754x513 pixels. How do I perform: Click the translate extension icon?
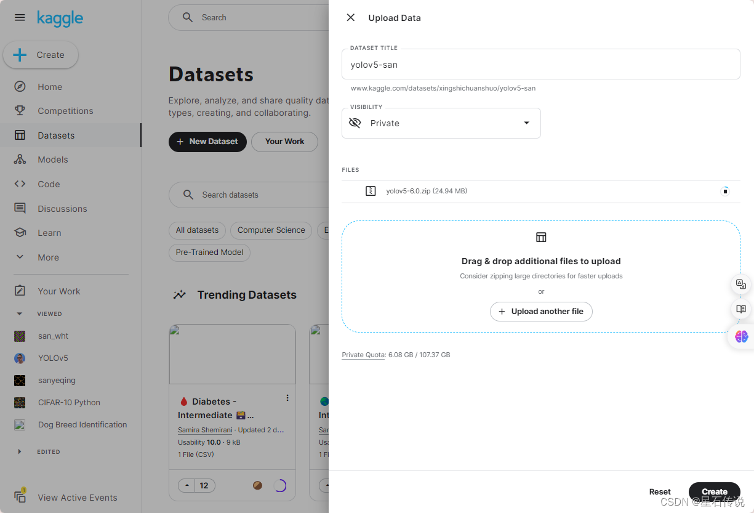click(x=741, y=284)
